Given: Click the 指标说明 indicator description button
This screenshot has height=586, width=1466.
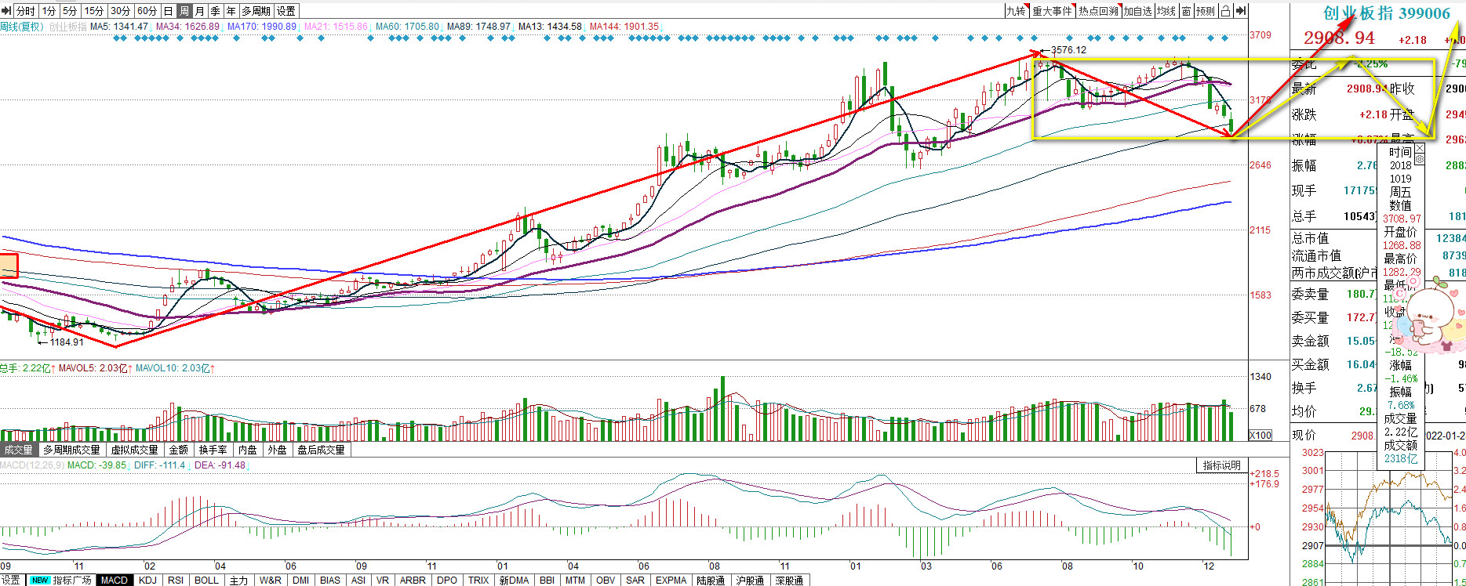Looking at the screenshot, I should coord(1222,465).
